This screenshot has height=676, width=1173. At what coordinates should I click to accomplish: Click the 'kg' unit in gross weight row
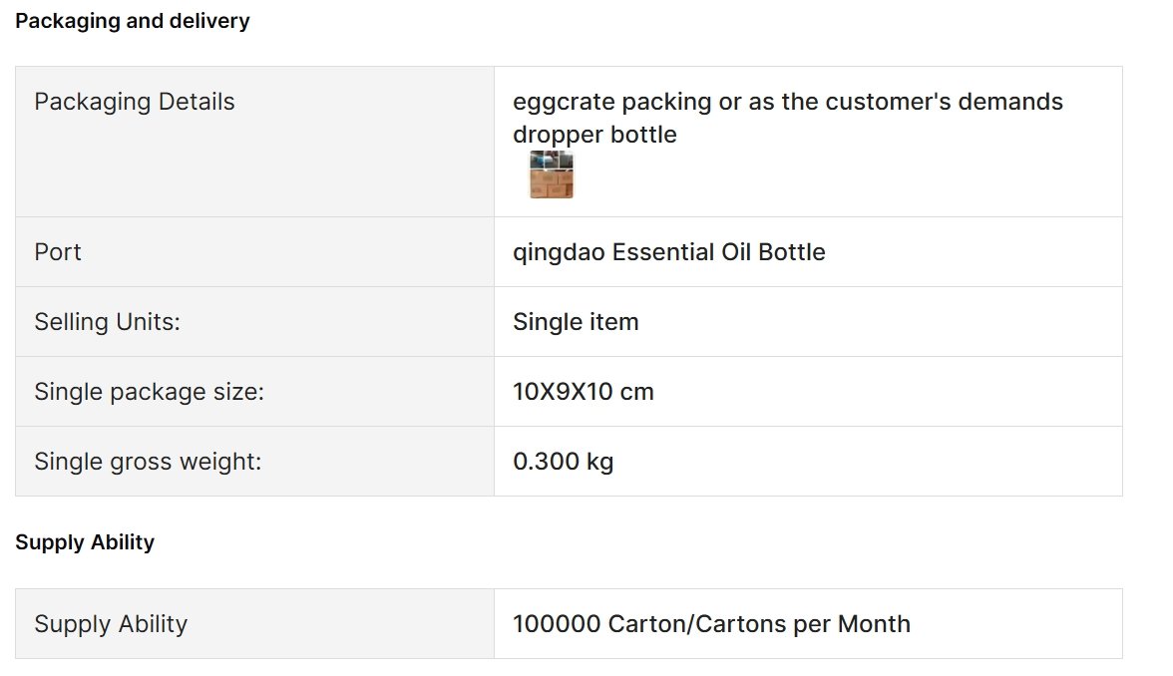(600, 463)
